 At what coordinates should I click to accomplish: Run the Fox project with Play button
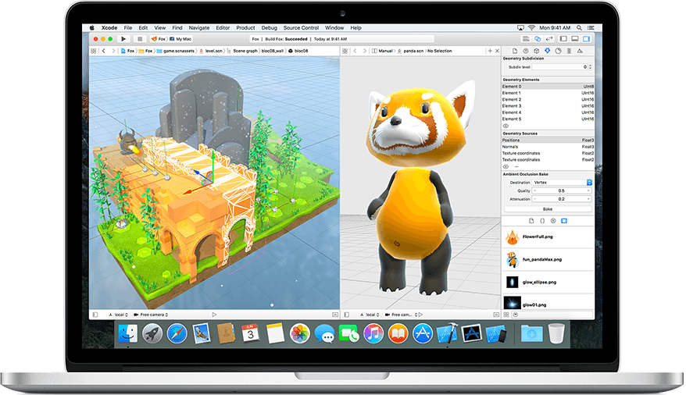pos(123,39)
